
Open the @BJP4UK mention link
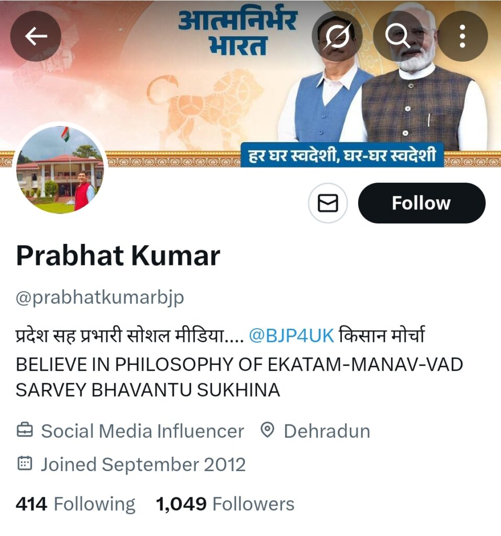tap(291, 336)
